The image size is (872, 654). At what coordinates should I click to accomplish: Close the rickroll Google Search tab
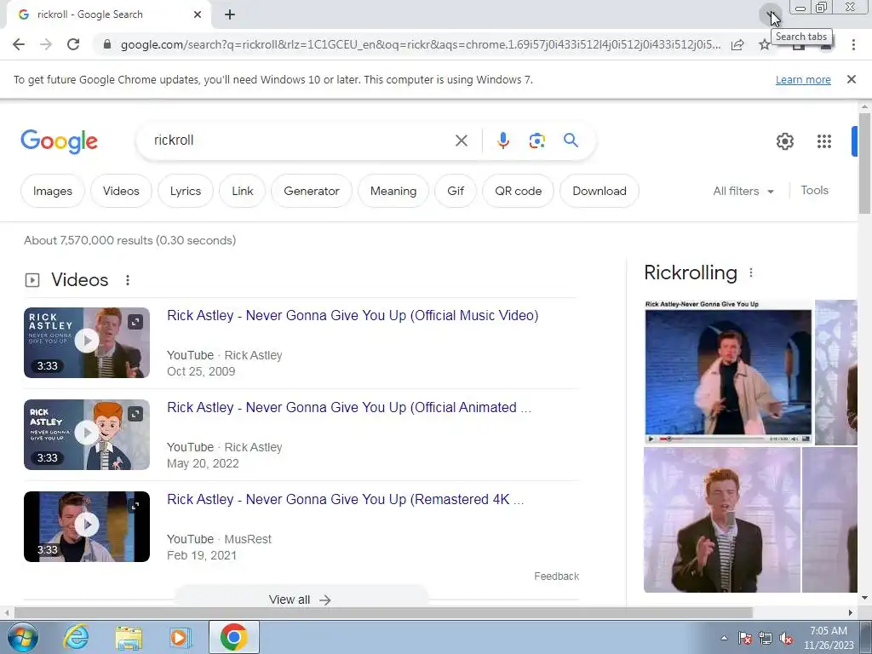point(198,14)
